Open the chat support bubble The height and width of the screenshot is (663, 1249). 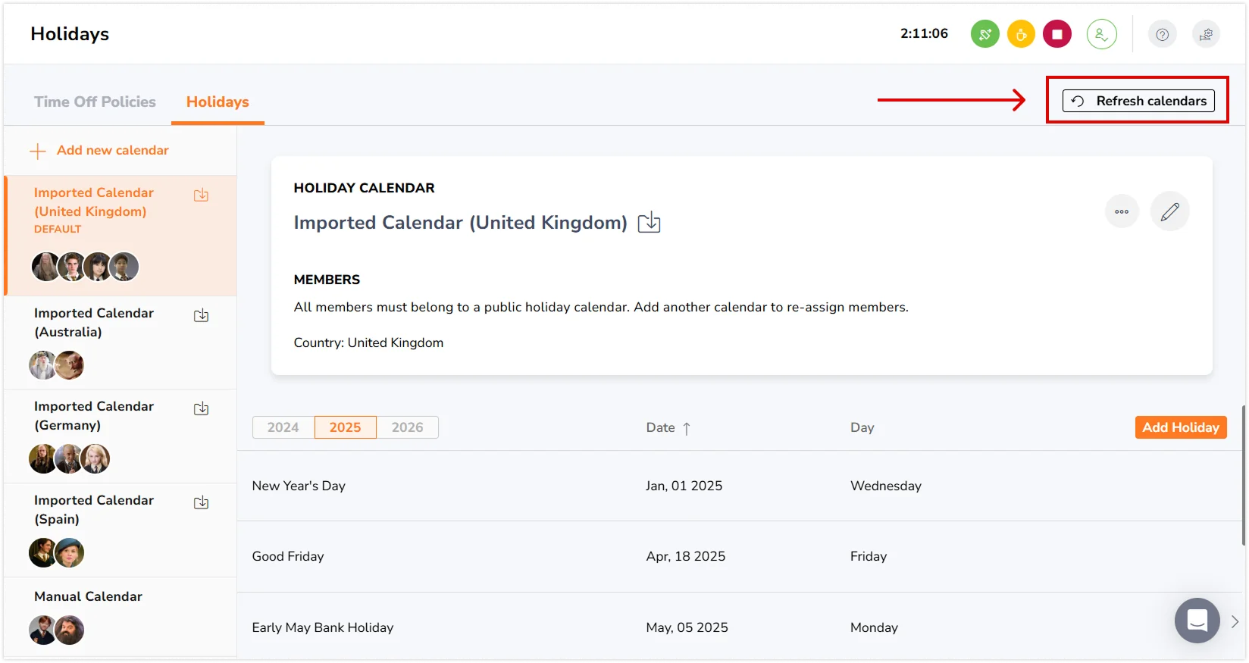coord(1197,621)
